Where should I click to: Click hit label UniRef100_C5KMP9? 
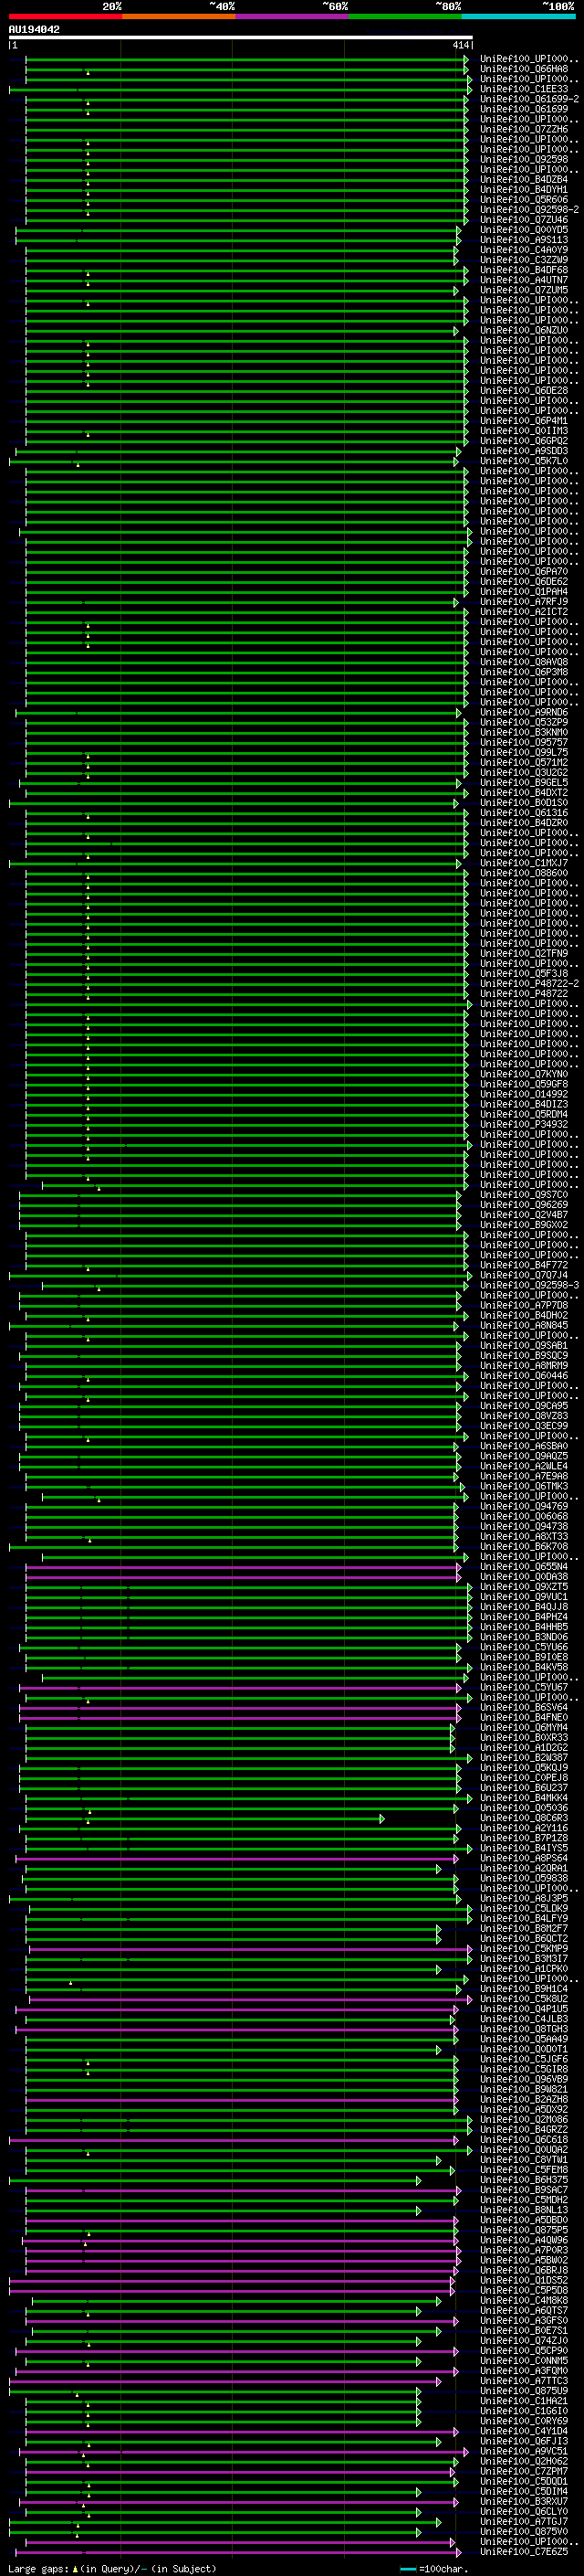pos(524,1948)
